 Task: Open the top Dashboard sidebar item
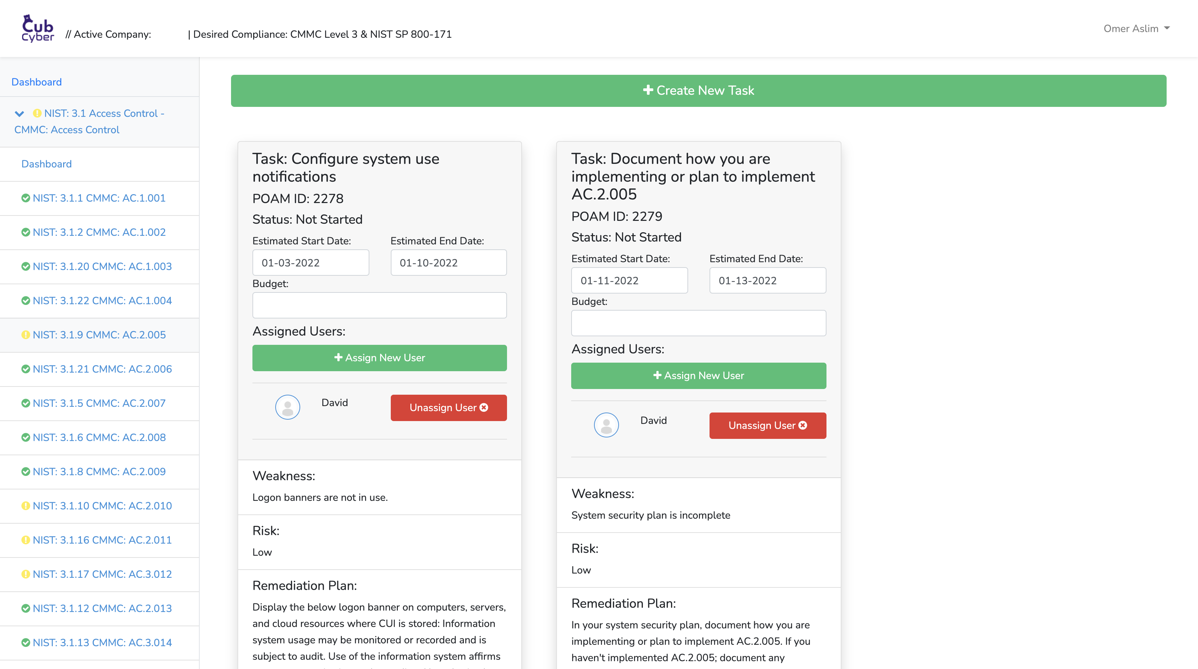(36, 82)
